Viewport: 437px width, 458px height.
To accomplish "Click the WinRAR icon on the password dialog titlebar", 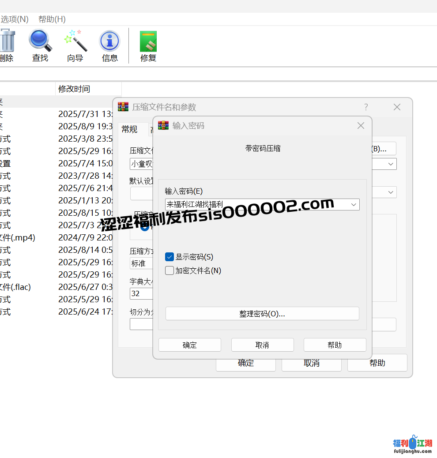I will 162,125.
